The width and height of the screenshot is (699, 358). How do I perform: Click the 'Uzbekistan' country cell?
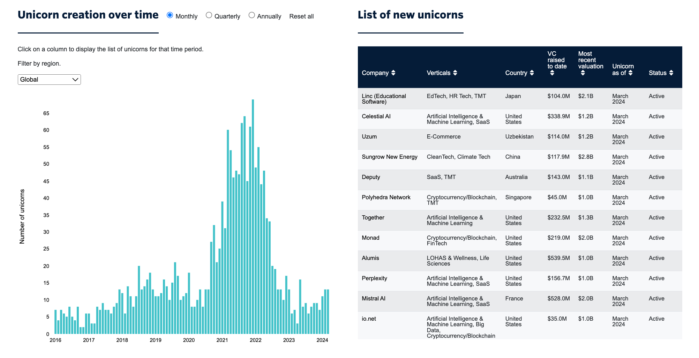(x=519, y=137)
